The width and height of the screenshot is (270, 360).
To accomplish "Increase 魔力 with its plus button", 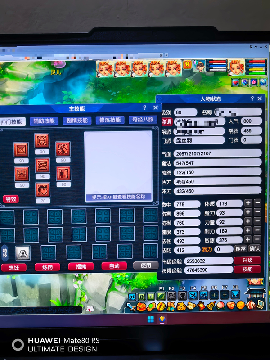I will (248, 212).
